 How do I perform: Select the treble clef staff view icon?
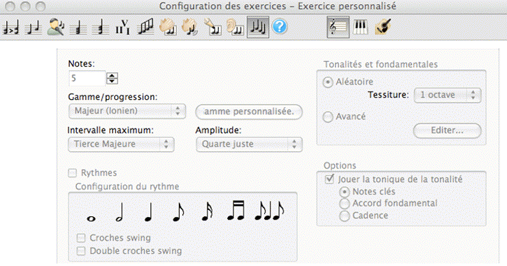pos(338,28)
